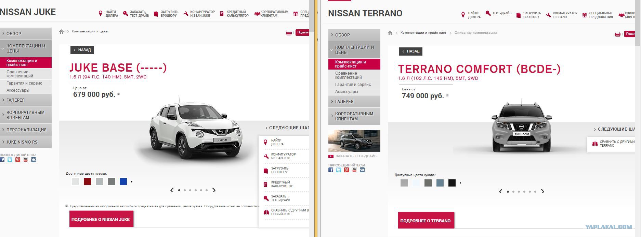Show more Terrano body colors arrow
The image size is (641, 237).
click(460, 183)
